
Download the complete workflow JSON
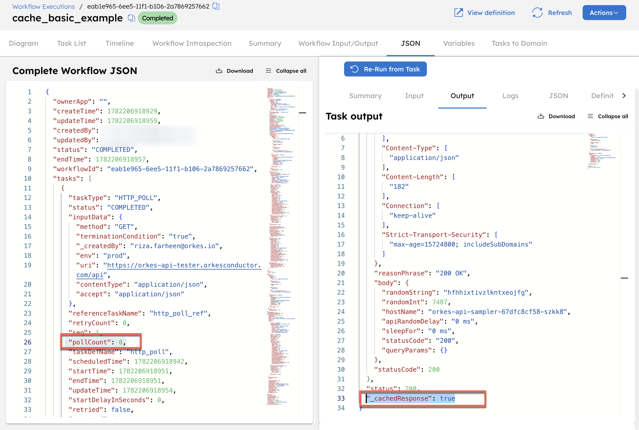click(x=234, y=71)
